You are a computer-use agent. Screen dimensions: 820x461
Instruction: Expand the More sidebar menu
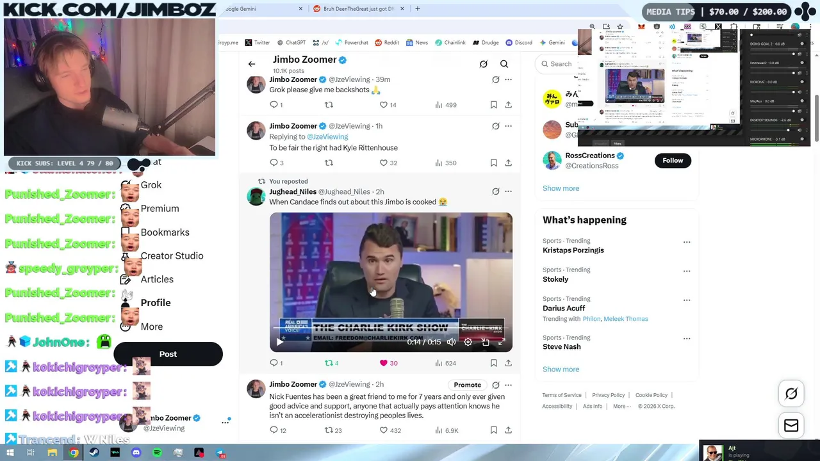pos(151,327)
